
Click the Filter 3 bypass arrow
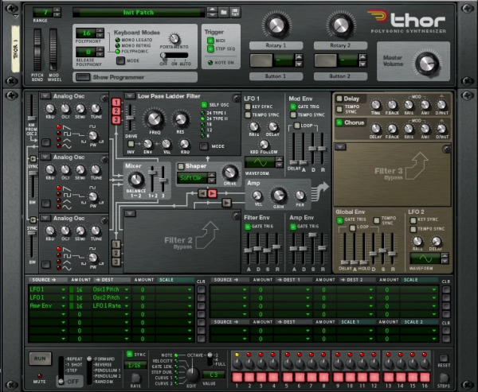[417, 166]
